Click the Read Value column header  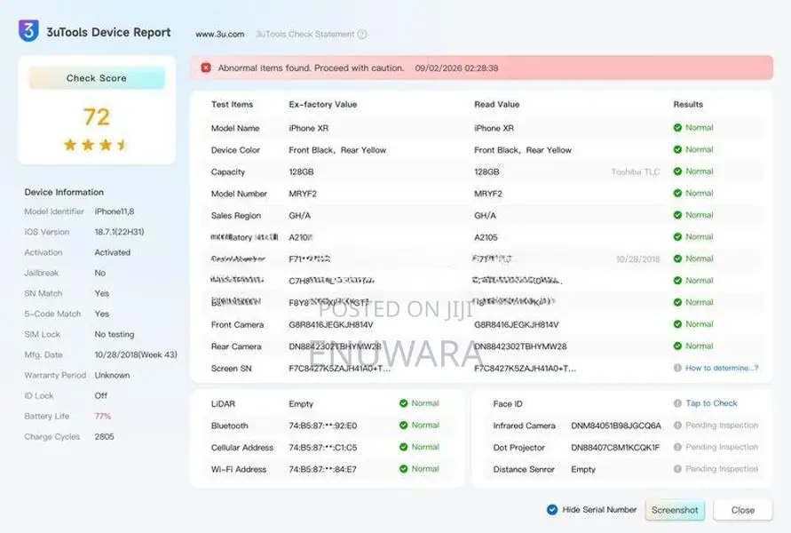[x=496, y=104]
